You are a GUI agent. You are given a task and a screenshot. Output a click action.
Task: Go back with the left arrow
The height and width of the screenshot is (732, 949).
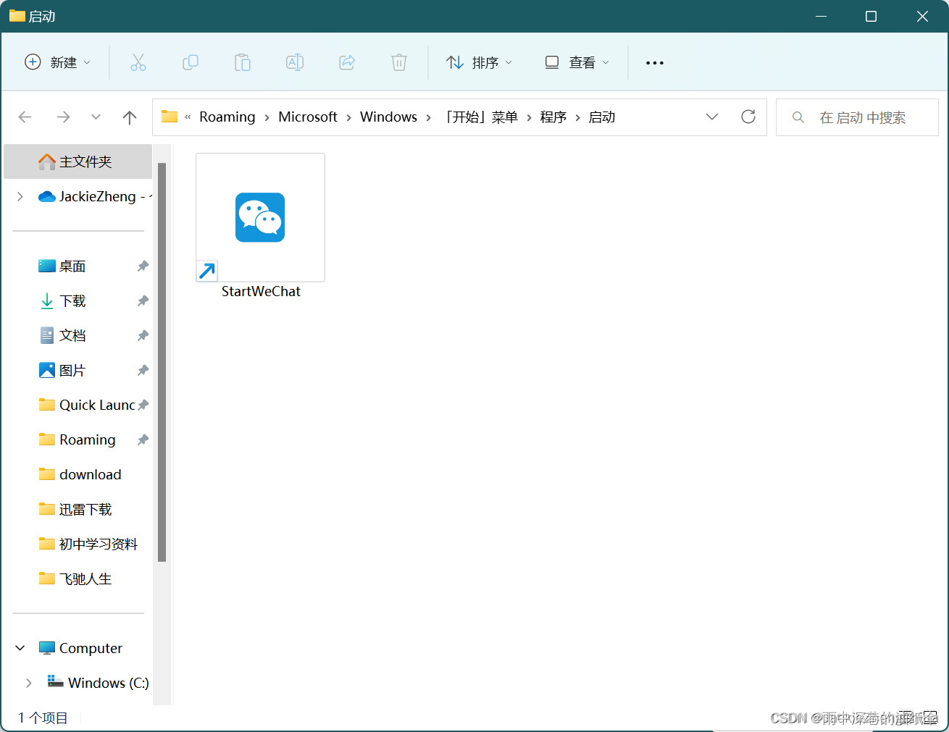25,117
